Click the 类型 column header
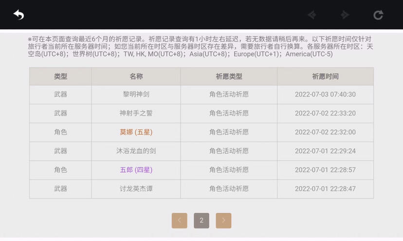The image size is (403, 241). (x=60, y=76)
